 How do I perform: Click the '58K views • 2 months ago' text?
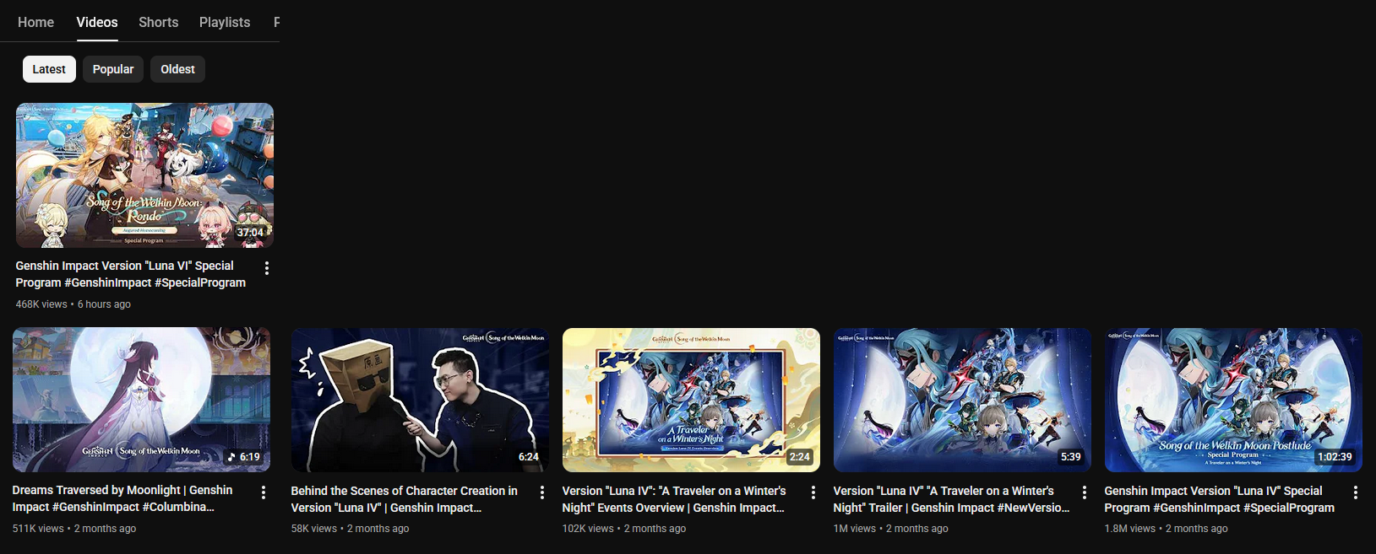(350, 529)
